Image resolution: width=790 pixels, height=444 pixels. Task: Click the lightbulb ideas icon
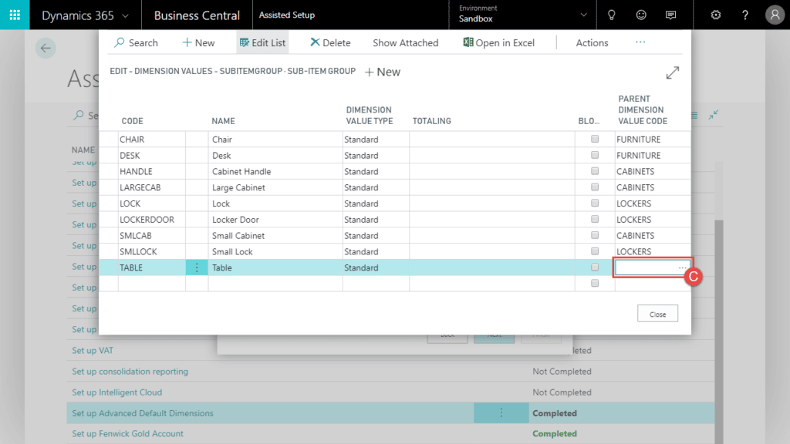coord(612,15)
